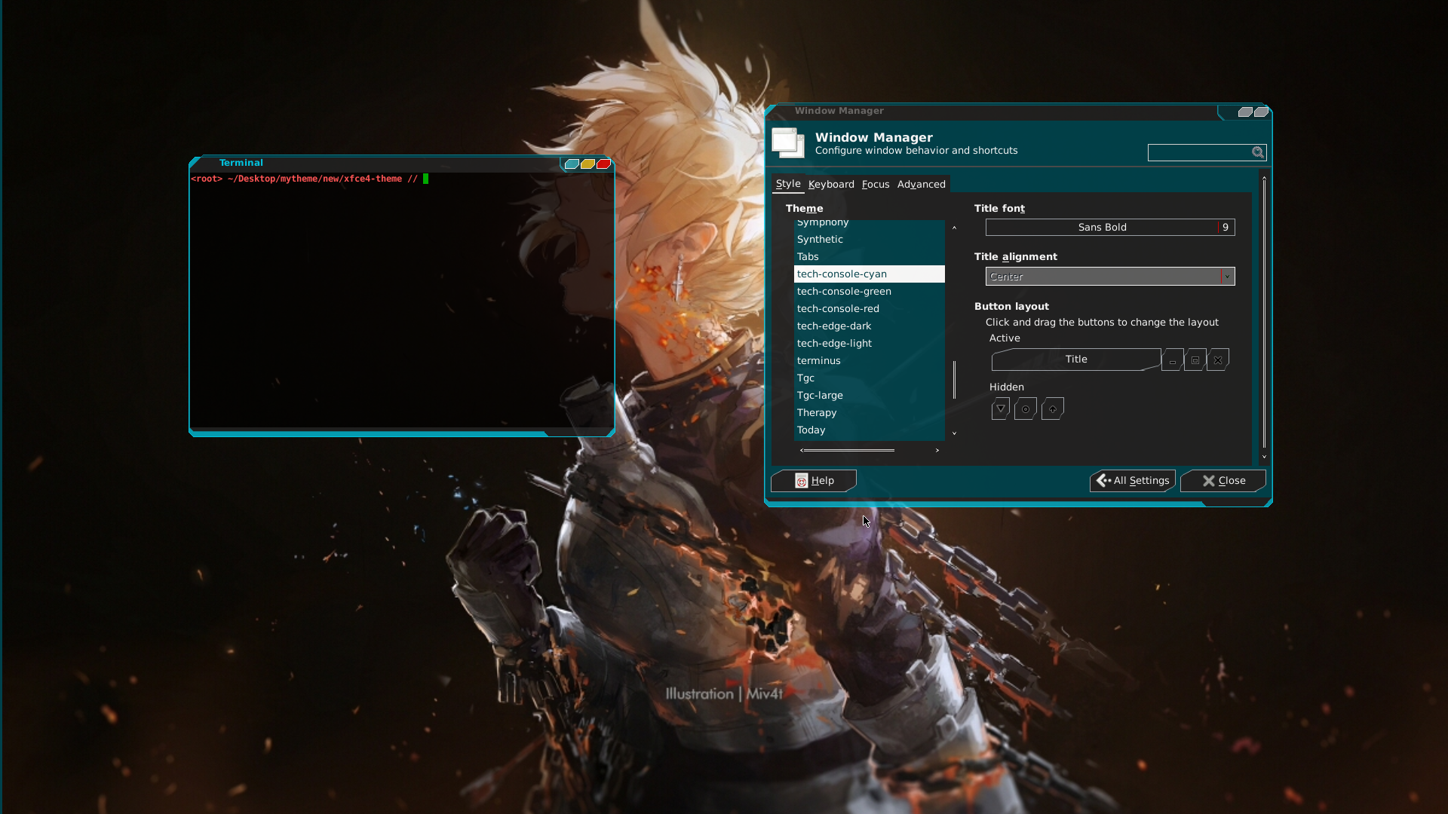The image size is (1448, 814).
Task: Click the Close button in Window Manager dialog
Action: coord(1223,481)
